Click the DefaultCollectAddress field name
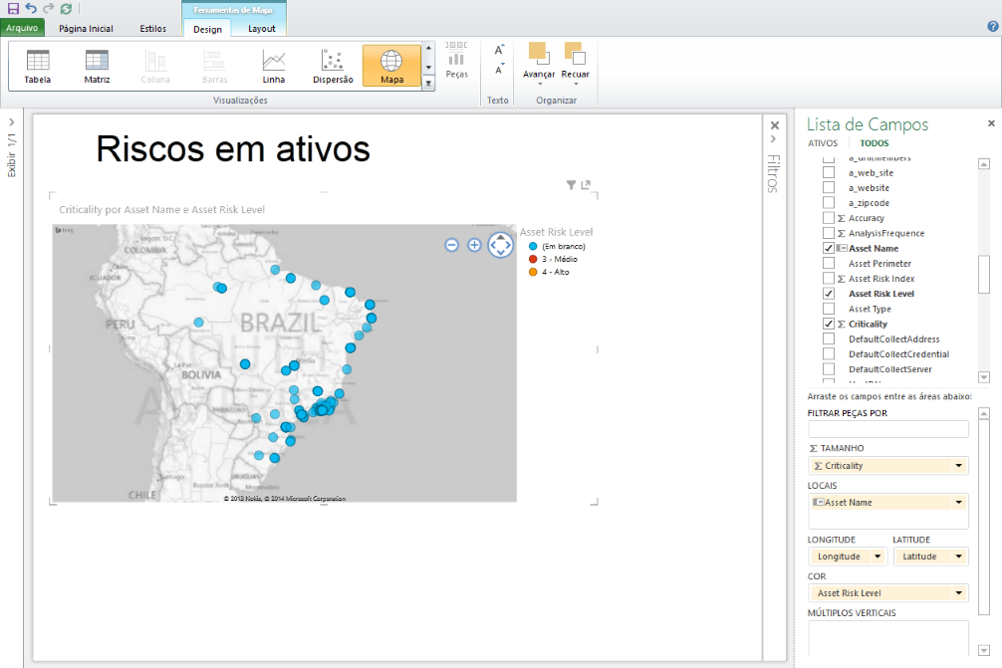The image size is (1002, 668). 894,339
